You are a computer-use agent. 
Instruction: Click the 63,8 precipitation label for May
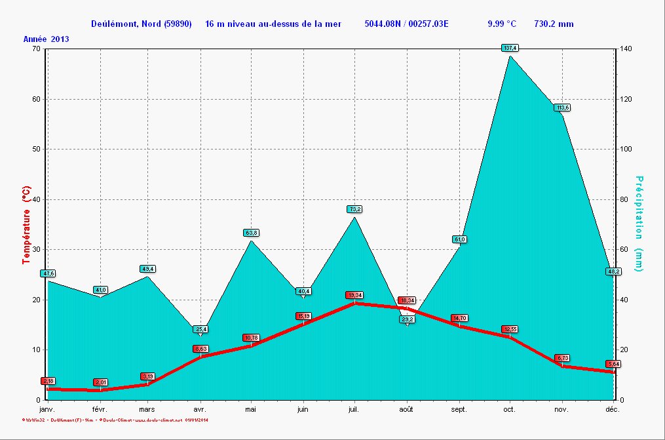251,233
